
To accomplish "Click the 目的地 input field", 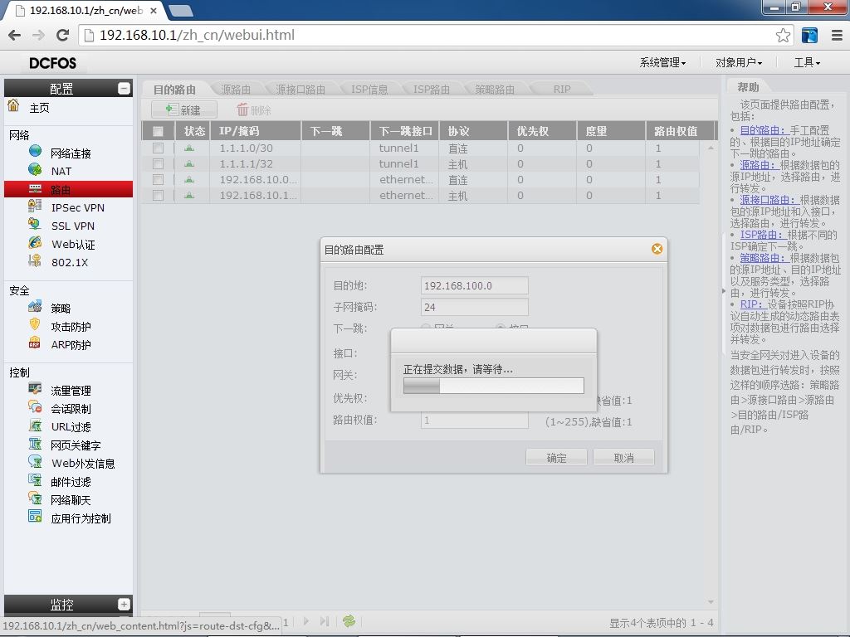I will click(474, 285).
